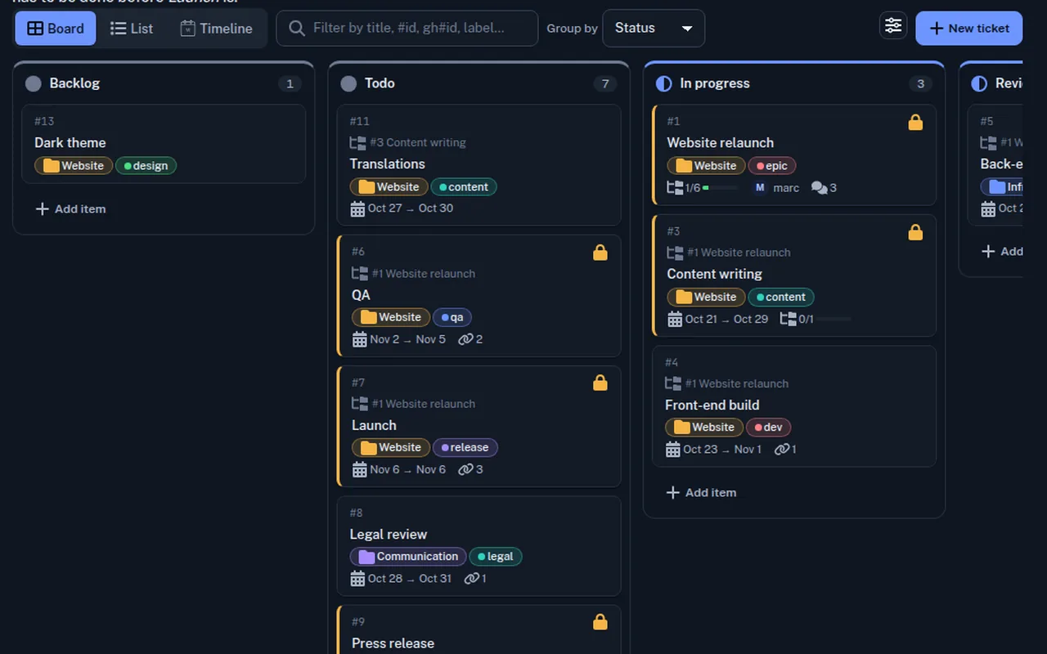Click lock icon on Content writing card
This screenshot has height=654, width=1047.
point(915,233)
